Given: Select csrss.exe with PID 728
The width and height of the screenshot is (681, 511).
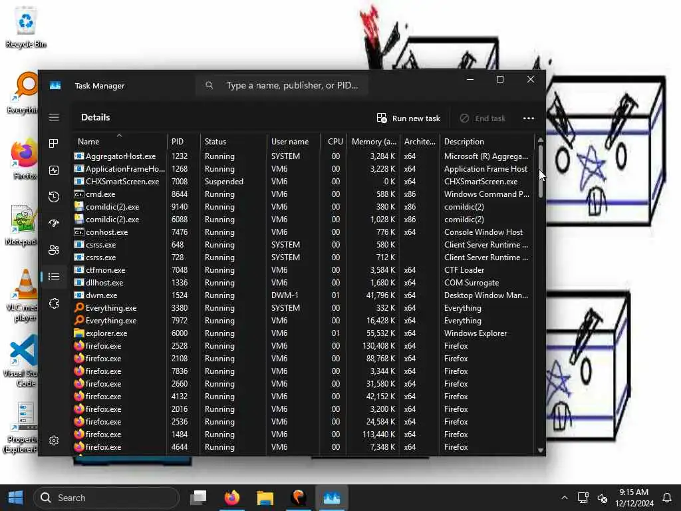Looking at the screenshot, I should (303, 257).
